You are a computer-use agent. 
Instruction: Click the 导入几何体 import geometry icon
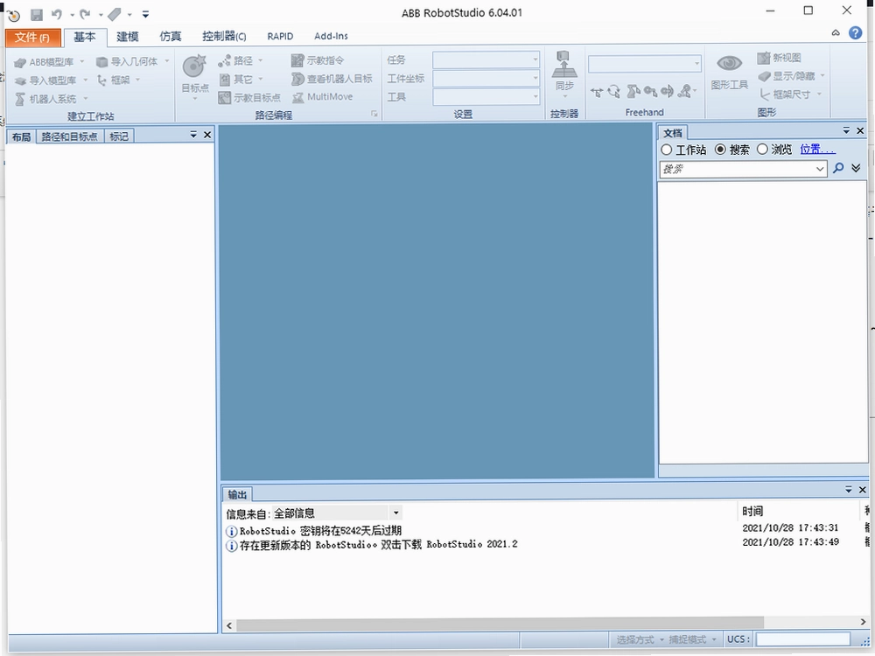101,61
